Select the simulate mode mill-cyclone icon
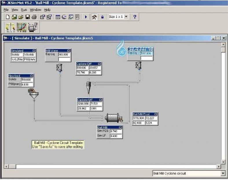The height and width of the screenshot is (180, 228). [x=33, y=27]
